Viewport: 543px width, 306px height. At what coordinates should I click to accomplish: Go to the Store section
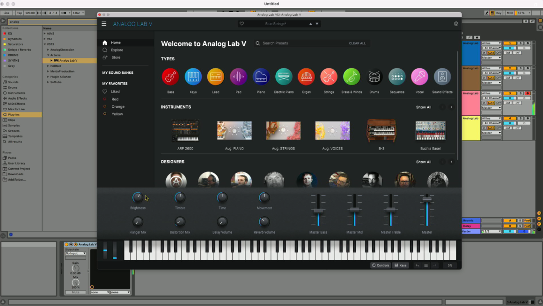pyautogui.click(x=116, y=57)
